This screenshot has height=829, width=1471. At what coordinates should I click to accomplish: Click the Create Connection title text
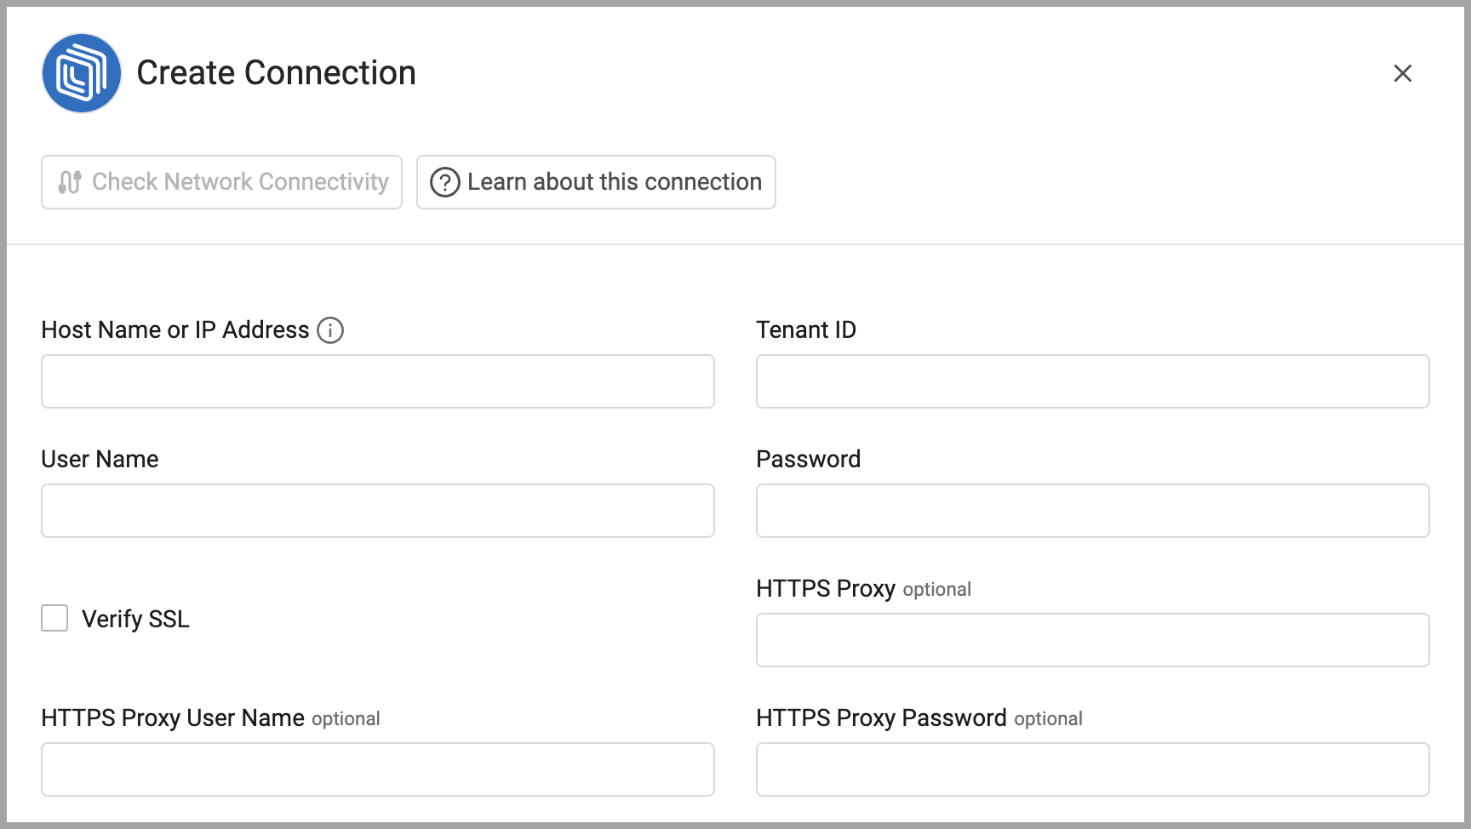coord(276,73)
